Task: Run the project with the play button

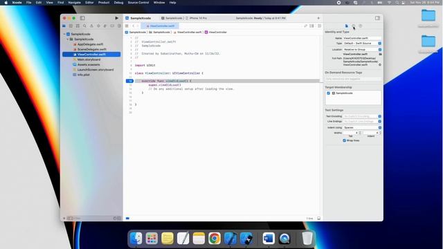Action: pos(117,18)
